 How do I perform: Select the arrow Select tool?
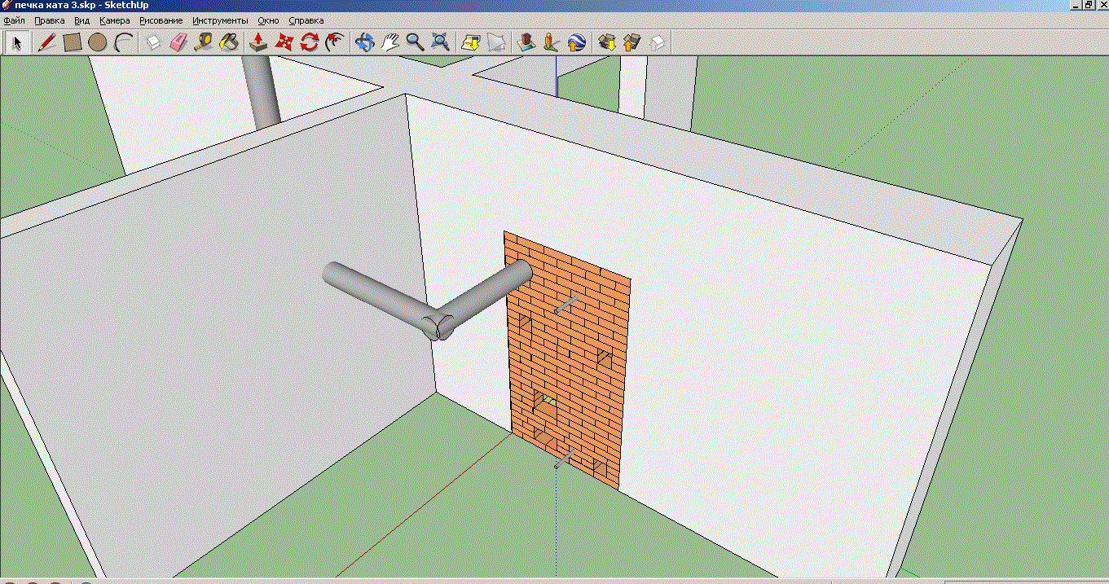pos(17,42)
